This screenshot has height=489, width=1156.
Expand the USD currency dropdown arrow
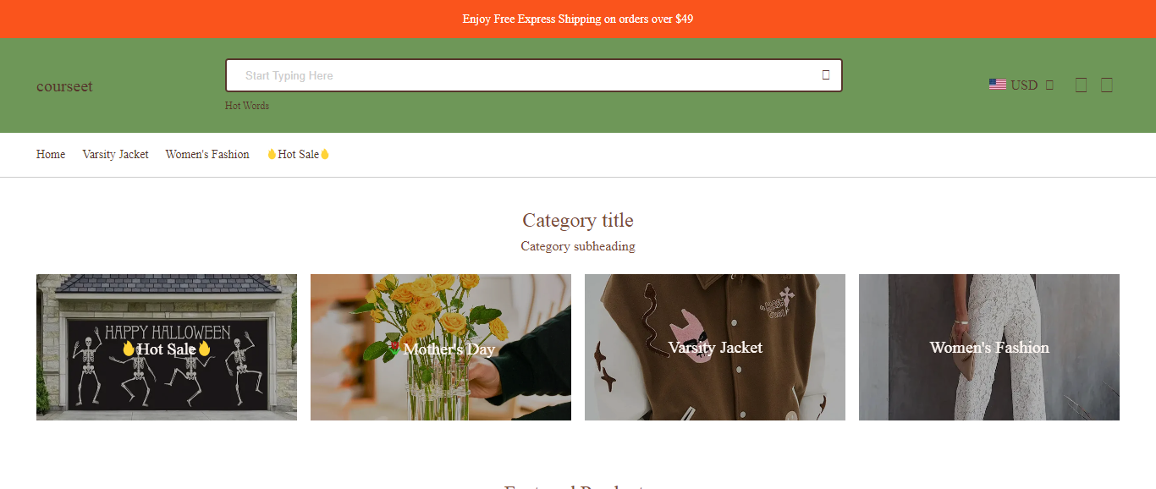click(1049, 85)
